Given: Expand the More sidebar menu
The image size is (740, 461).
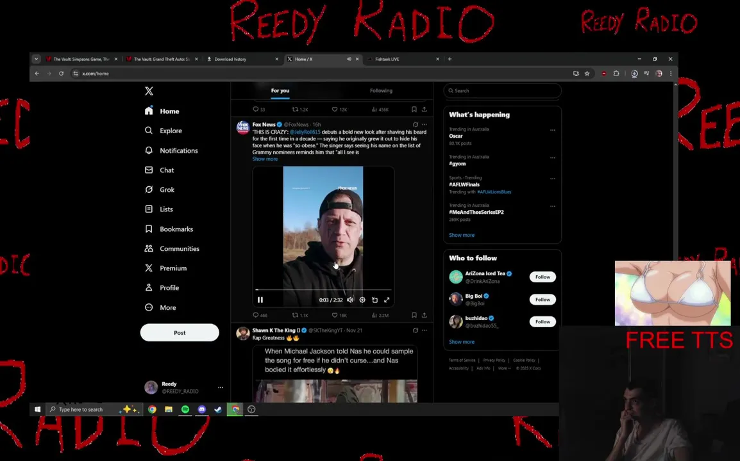Looking at the screenshot, I should click(x=160, y=307).
